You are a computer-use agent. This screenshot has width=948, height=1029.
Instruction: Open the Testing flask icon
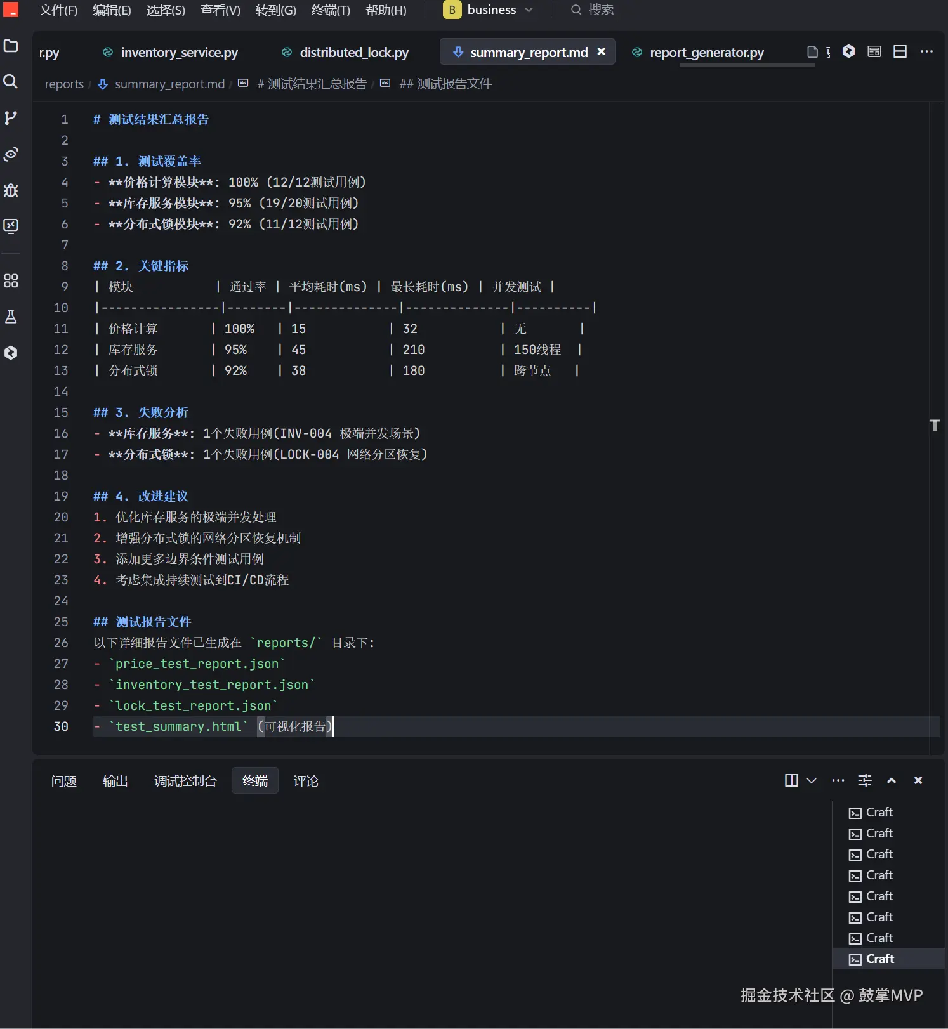11,317
